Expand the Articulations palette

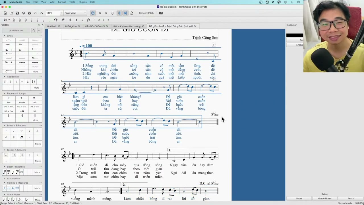pos(4,179)
